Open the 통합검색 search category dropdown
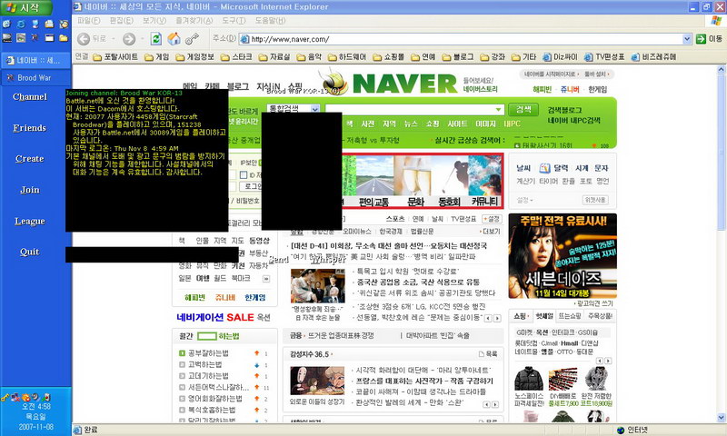The image size is (727, 436). pyautogui.click(x=314, y=109)
